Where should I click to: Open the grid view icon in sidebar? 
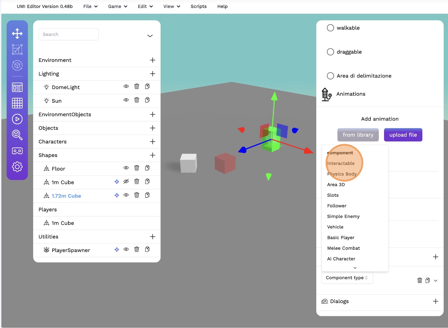pyautogui.click(x=17, y=103)
